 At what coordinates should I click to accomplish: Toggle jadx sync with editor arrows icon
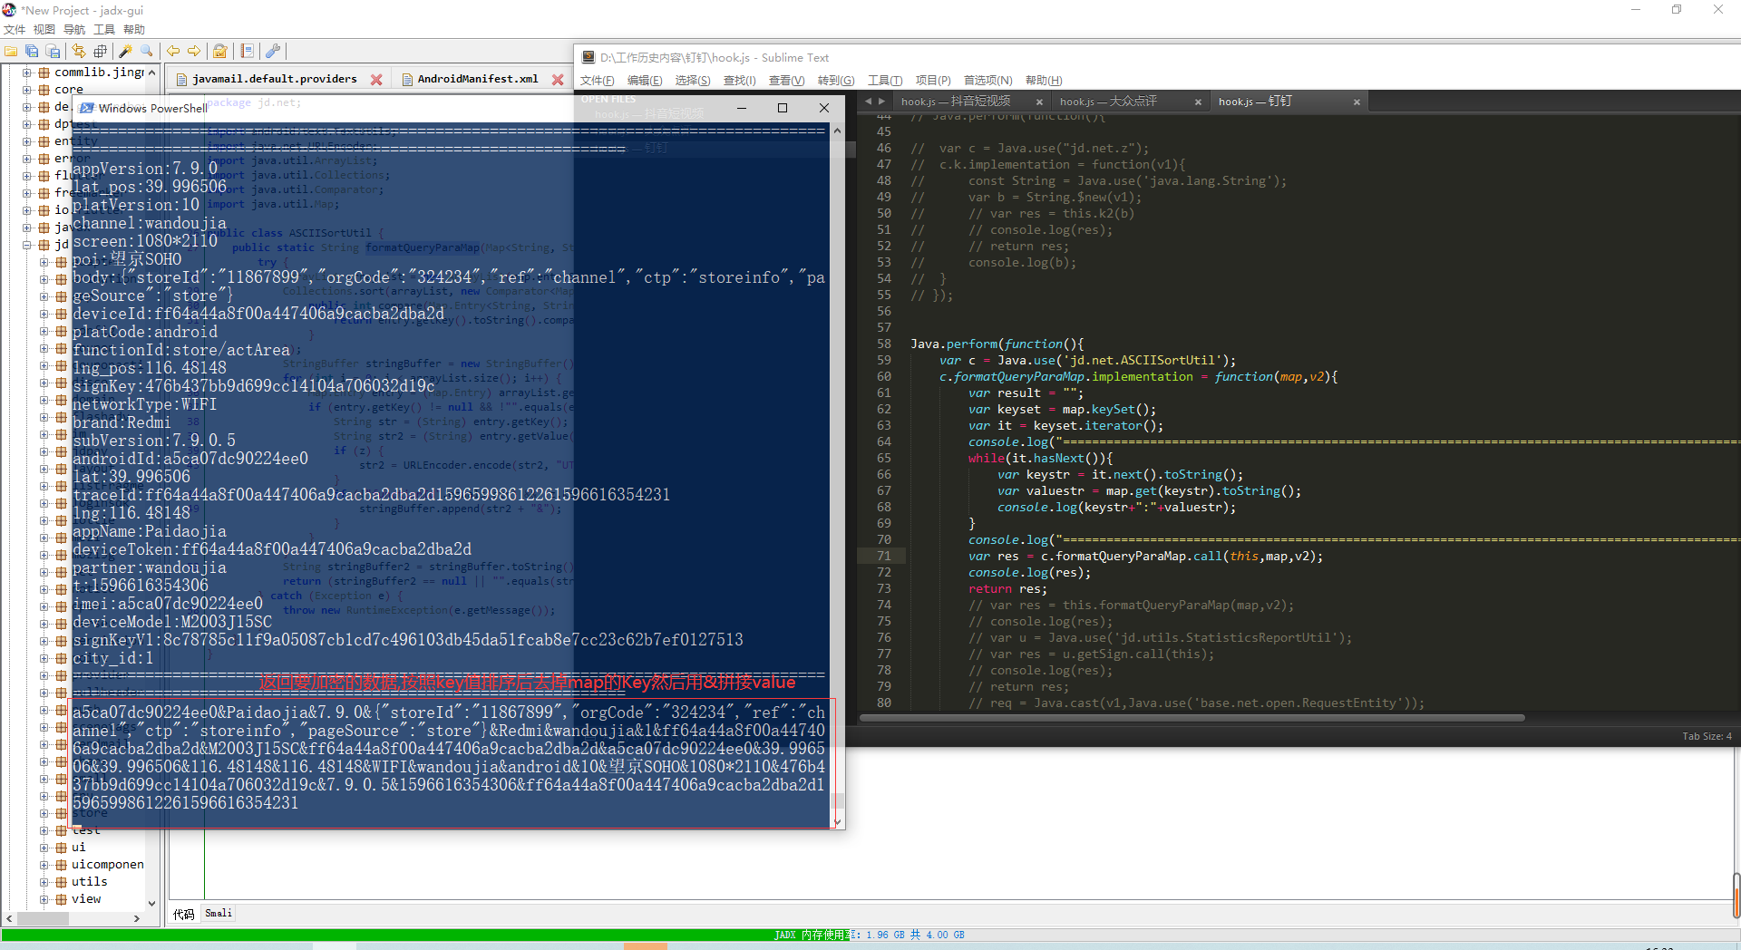(79, 52)
